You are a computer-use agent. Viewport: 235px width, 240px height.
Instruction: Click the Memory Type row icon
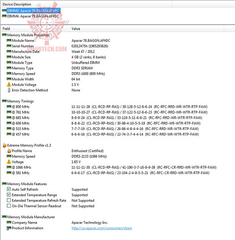(x=9, y=68)
